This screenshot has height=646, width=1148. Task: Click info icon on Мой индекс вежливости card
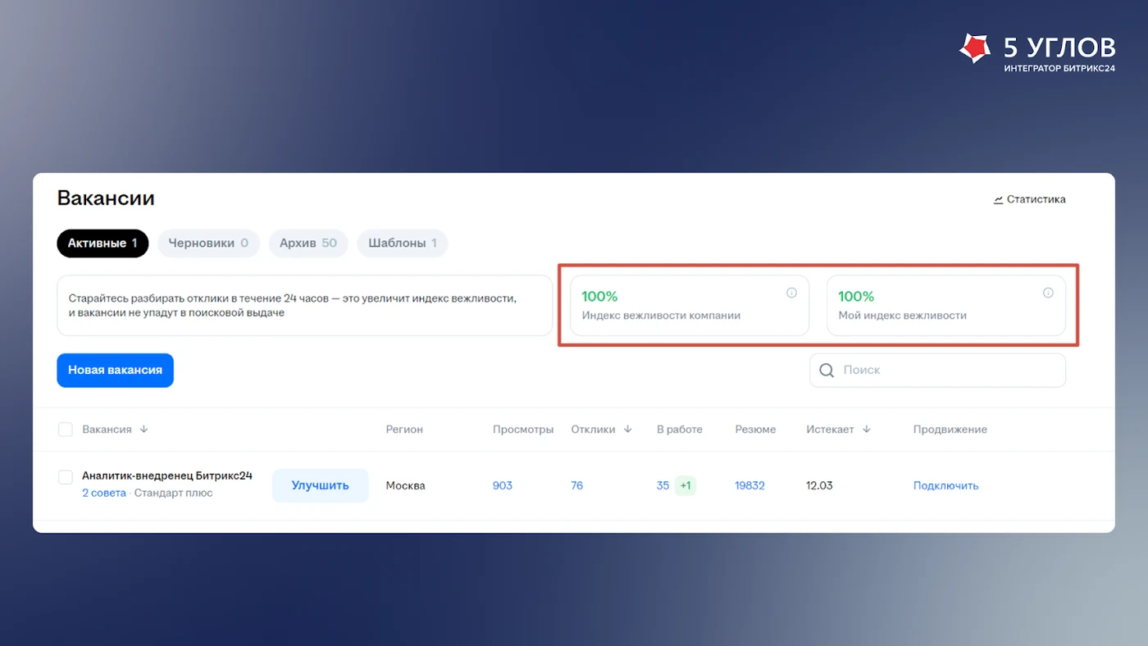(1048, 293)
